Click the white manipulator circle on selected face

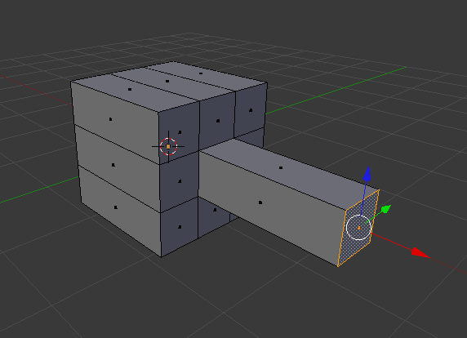359,228
